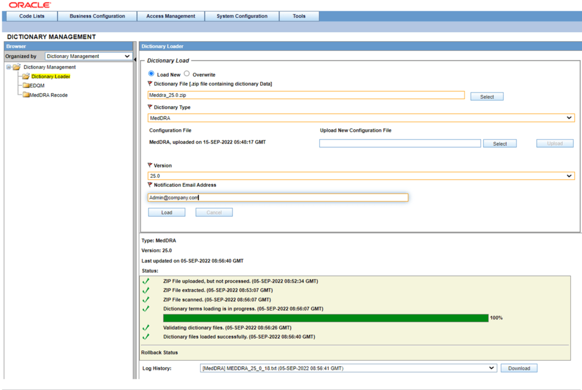Click the Browser pane collapse arrow
The width and height of the screenshot is (582, 390).
135,59
